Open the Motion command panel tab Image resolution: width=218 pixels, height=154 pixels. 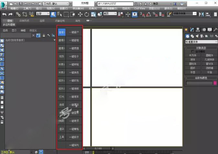point(204,30)
